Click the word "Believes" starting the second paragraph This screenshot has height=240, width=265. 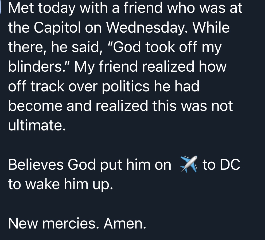click(x=36, y=165)
